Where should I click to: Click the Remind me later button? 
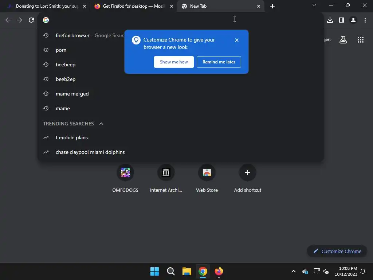coord(219,62)
